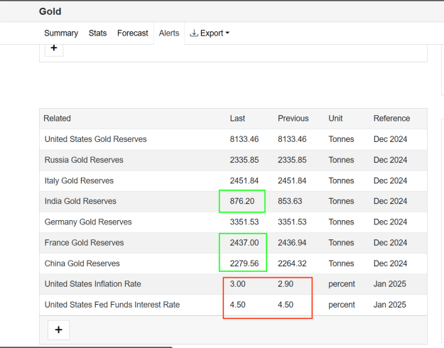Open the Forecast tab
This screenshot has width=444, height=348.
[x=133, y=33]
